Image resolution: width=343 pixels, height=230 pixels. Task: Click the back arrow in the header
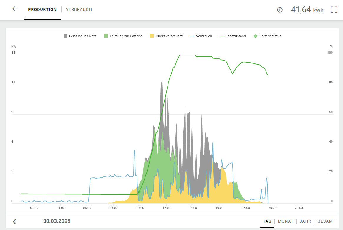tap(14, 9)
